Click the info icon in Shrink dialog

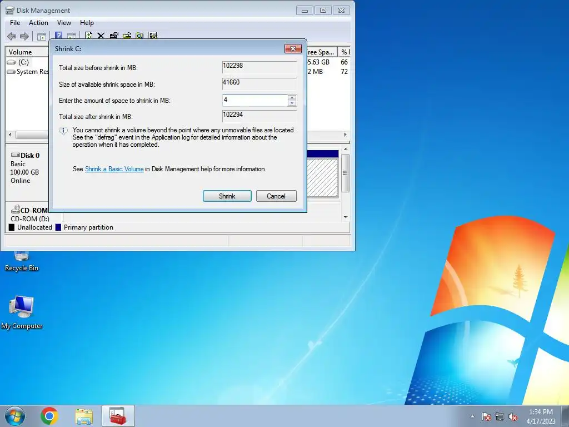pyautogui.click(x=63, y=131)
